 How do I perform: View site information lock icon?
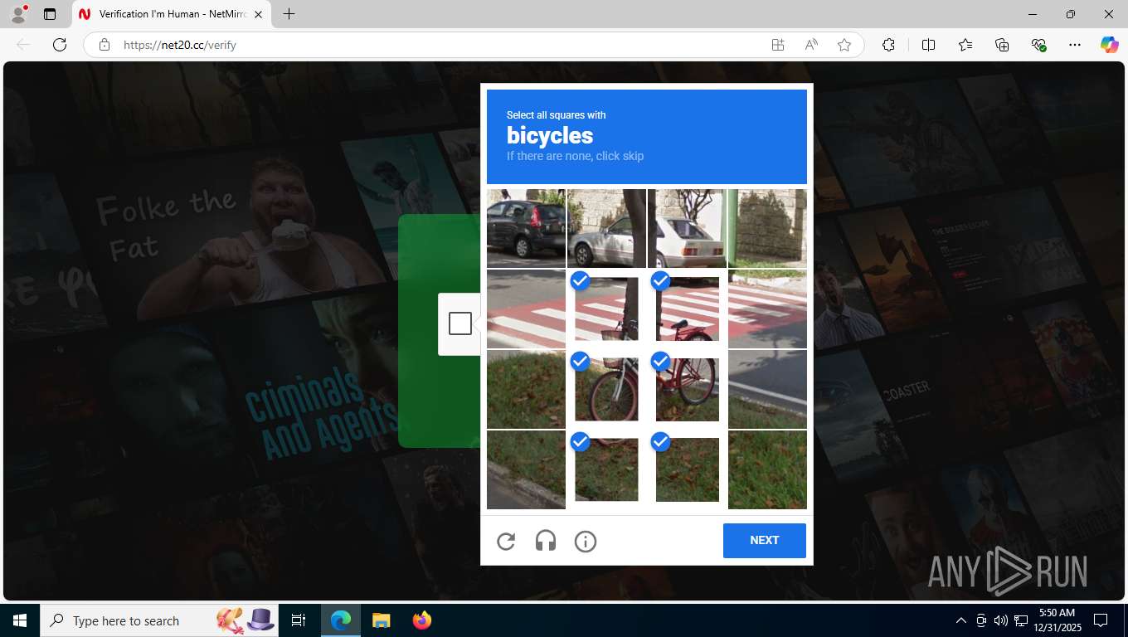point(105,45)
